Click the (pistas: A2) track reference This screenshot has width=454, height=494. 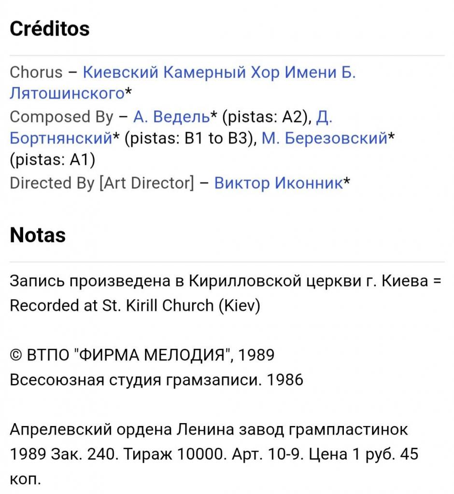(265, 117)
